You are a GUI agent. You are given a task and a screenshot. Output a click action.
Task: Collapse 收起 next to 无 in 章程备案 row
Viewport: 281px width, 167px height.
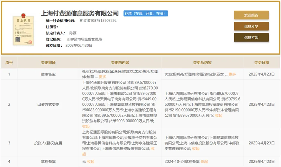[x=90, y=161]
